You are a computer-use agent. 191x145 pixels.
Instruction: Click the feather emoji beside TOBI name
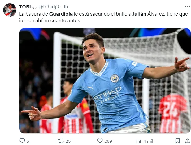(34, 7)
